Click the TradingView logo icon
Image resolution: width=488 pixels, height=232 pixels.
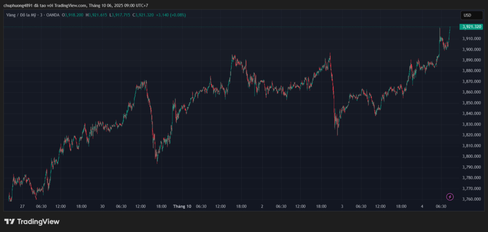[9, 222]
